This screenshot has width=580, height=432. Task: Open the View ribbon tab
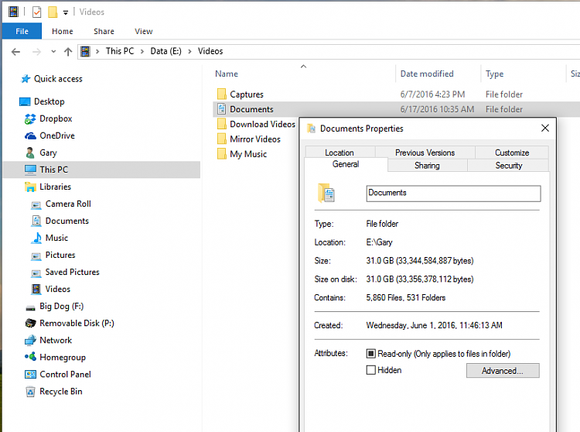(x=144, y=32)
